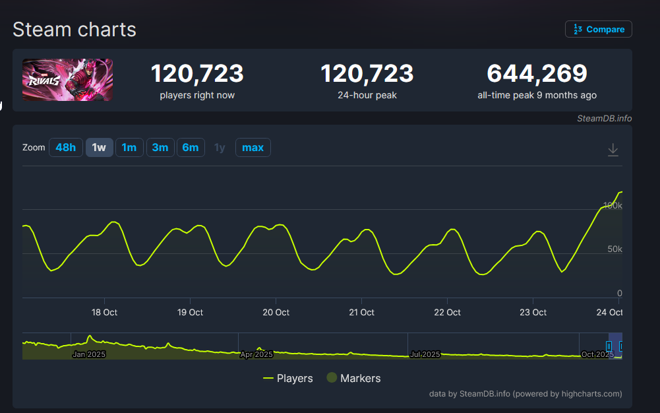Click the 24-hour peak label
Screen dimensions: 660x413
coord(367,95)
